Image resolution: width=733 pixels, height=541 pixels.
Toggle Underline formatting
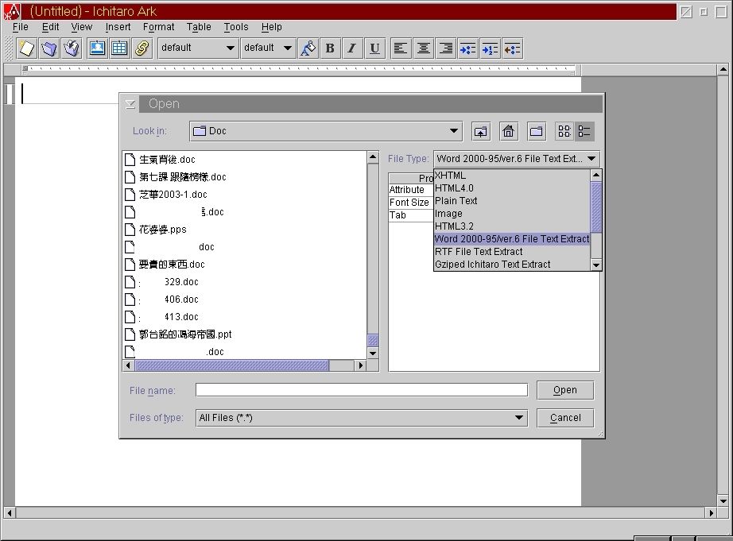coord(375,48)
